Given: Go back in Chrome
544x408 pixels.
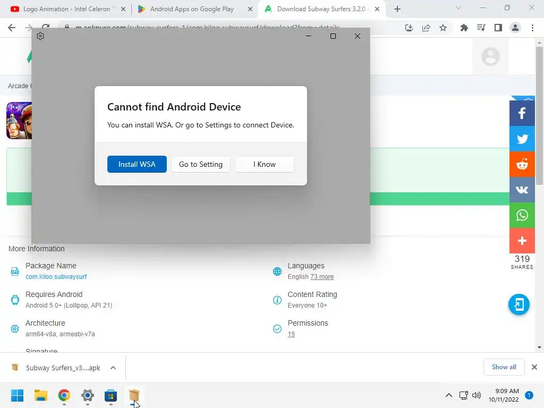Looking at the screenshot, I should pyautogui.click(x=12, y=28).
